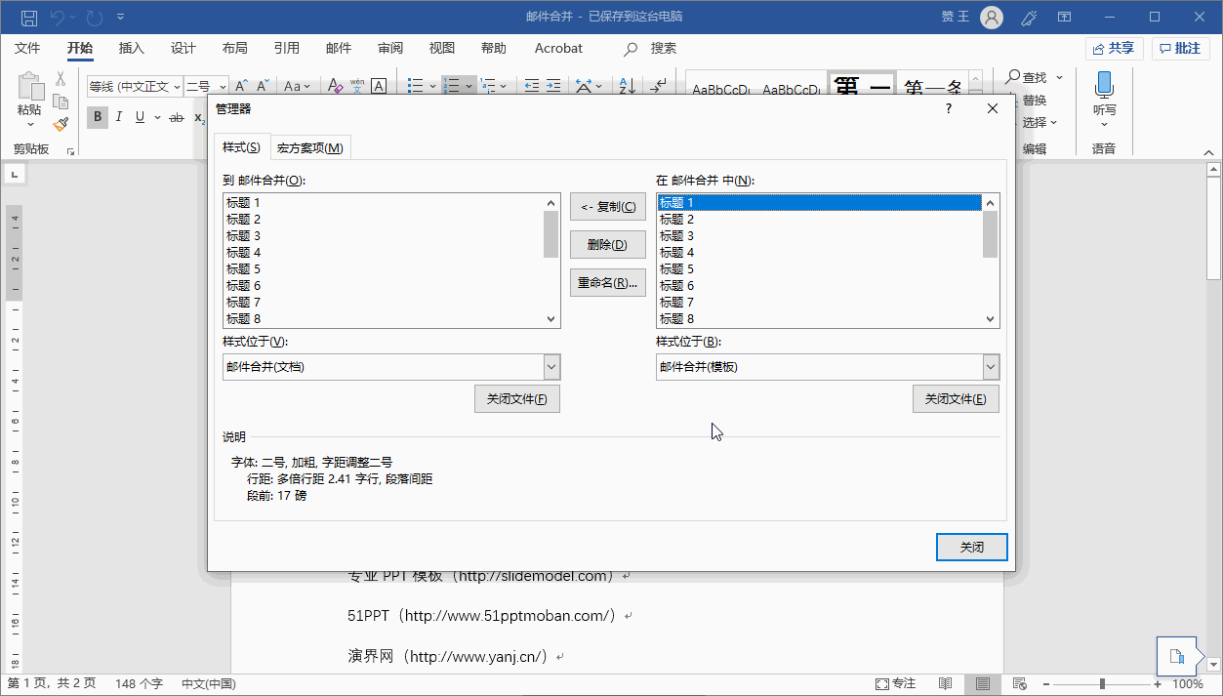1223x696 pixels.
Task: Switch to the 宏方案项 tab
Action: (310, 146)
